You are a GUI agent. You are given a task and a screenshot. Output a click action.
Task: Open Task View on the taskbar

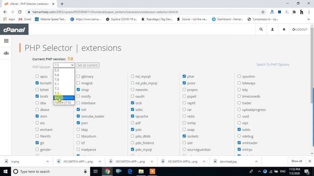point(96,172)
